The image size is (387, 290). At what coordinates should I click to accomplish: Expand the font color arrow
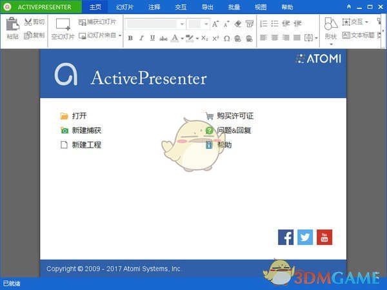pos(182,38)
